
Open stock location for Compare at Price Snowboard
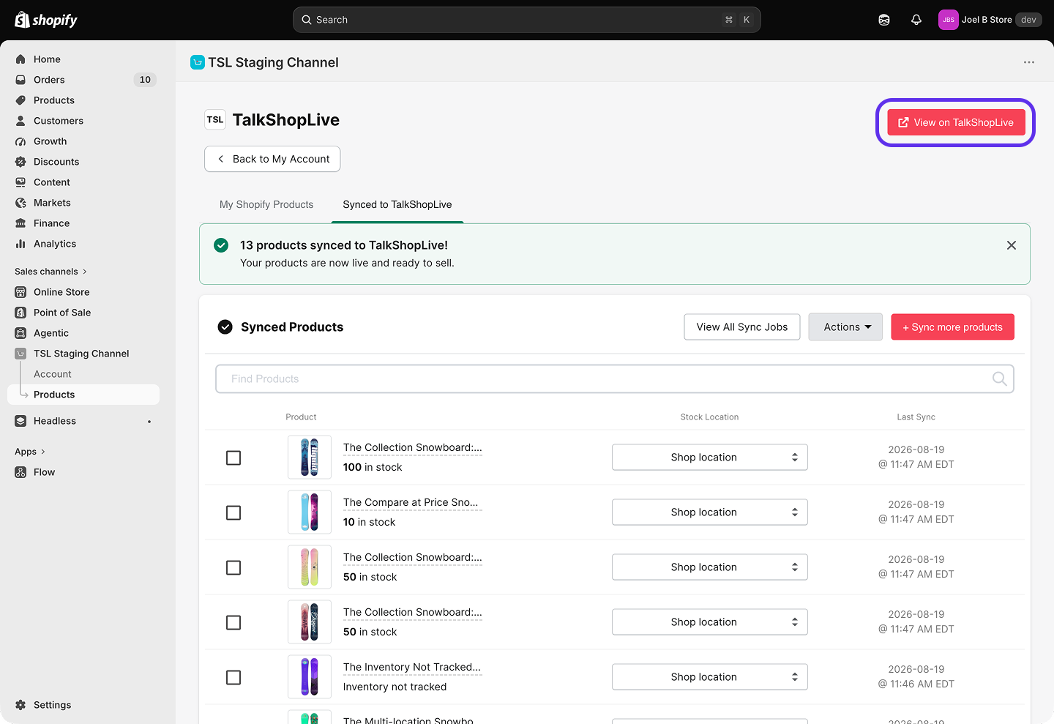coord(710,512)
